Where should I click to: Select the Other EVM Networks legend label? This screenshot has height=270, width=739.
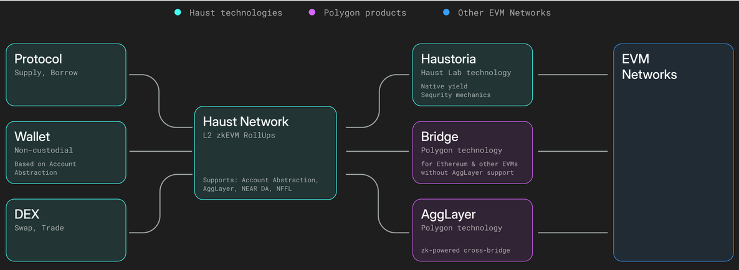click(x=504, y=12)
